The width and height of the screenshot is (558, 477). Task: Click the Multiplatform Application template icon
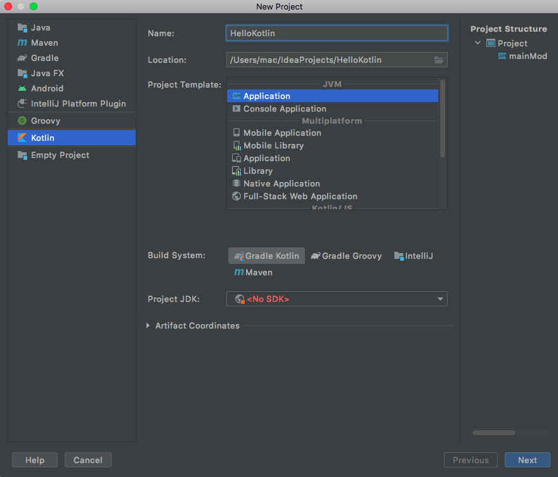coord(237,158)
